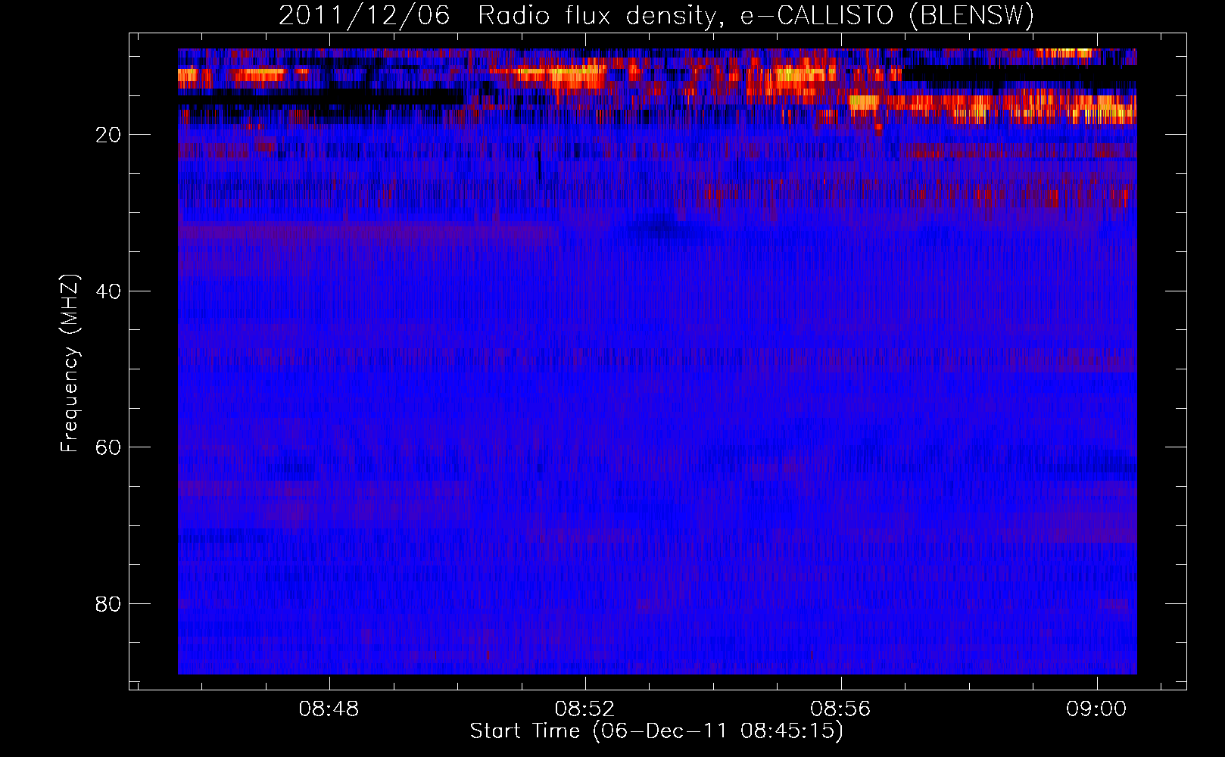Click the 08:52 time tick label
This screenshot has height=757, width=1225.
point(584,709)
